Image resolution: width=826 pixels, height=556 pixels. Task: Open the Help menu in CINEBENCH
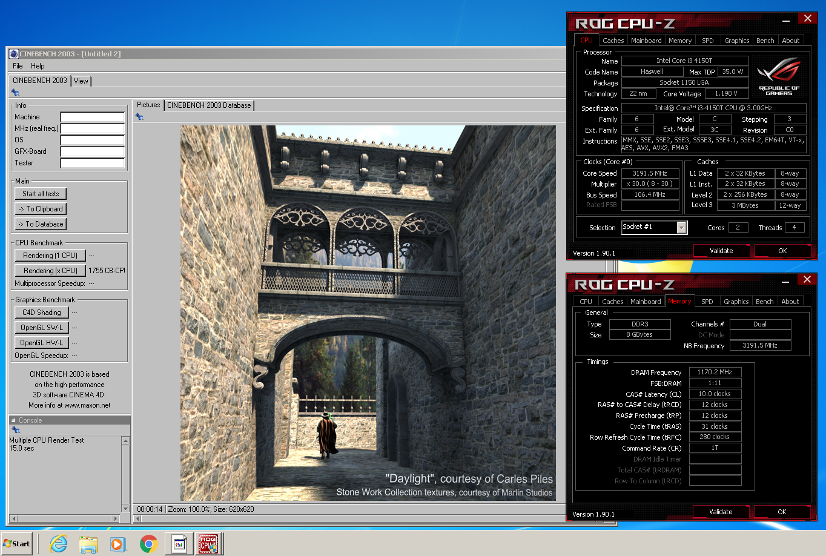coord(38,66)
